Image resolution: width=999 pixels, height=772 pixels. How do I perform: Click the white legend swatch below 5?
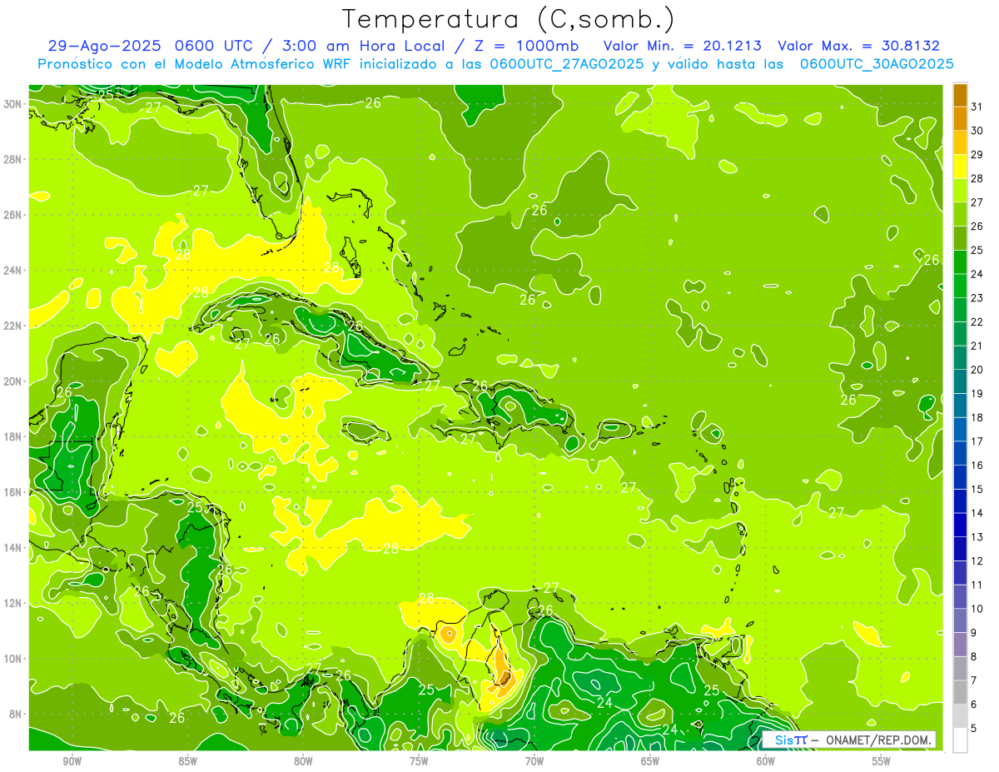pyautogui.click(x=960, y=740)
